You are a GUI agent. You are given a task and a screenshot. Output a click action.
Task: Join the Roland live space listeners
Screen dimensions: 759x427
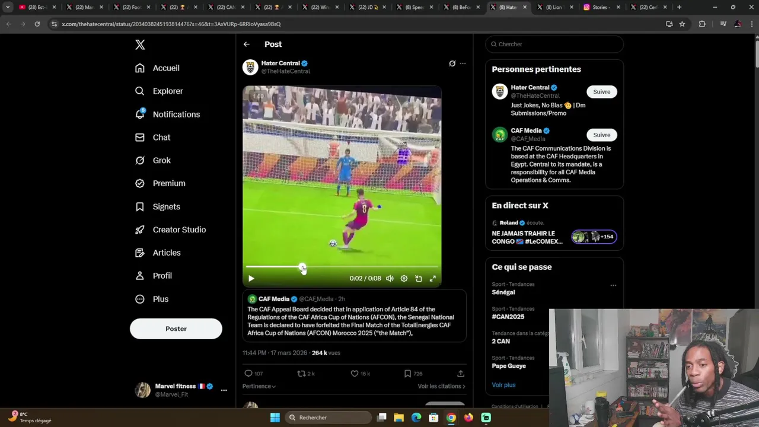pyautogui.click(x=594, y=237)
